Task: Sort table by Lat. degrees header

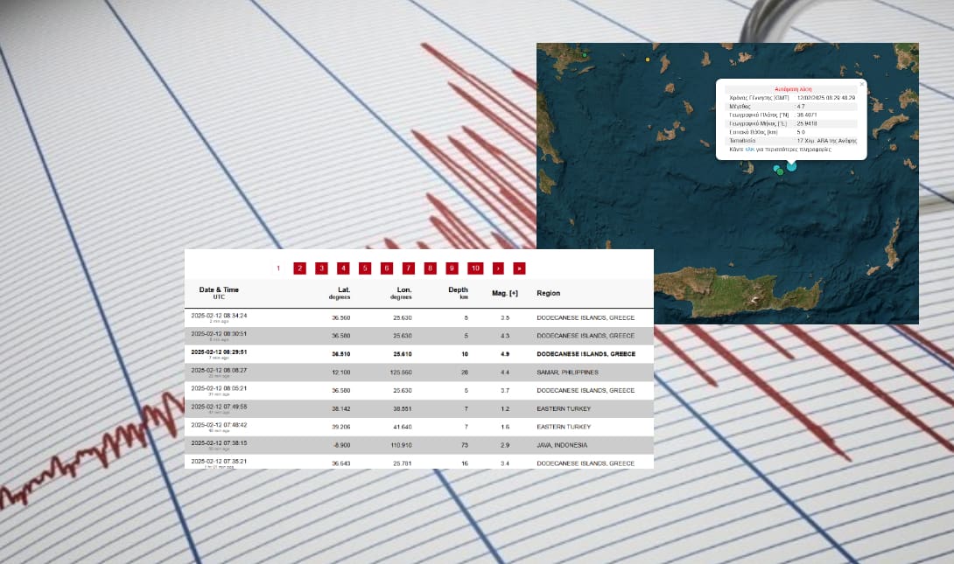Action: pyautogui.click(x=340, y=293)
